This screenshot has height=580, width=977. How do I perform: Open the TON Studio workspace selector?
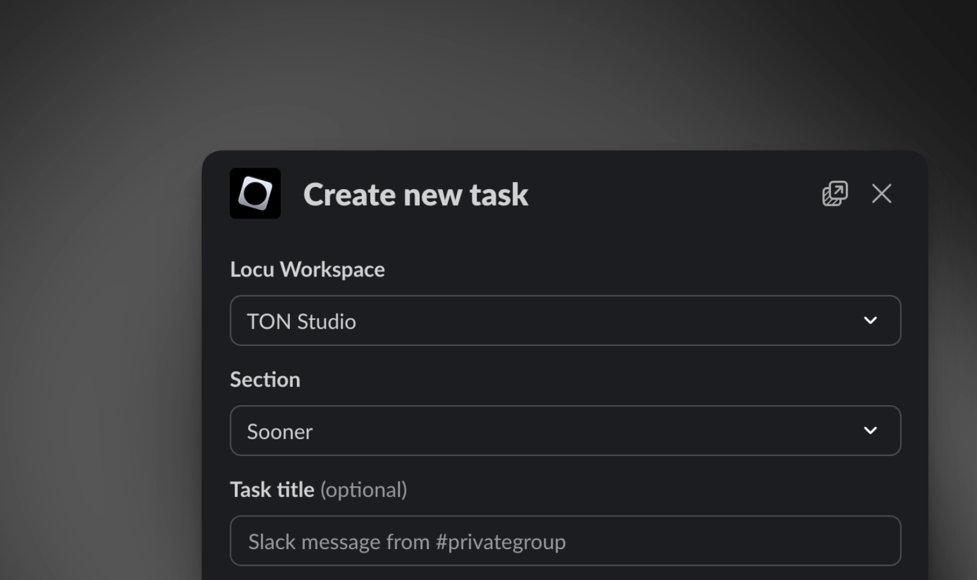[x=564, y=320]
